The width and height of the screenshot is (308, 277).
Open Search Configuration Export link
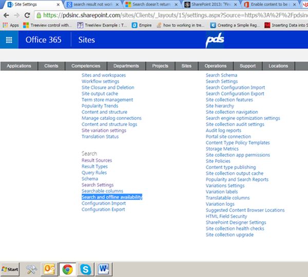pyautogui.click(x=235, y=94)
